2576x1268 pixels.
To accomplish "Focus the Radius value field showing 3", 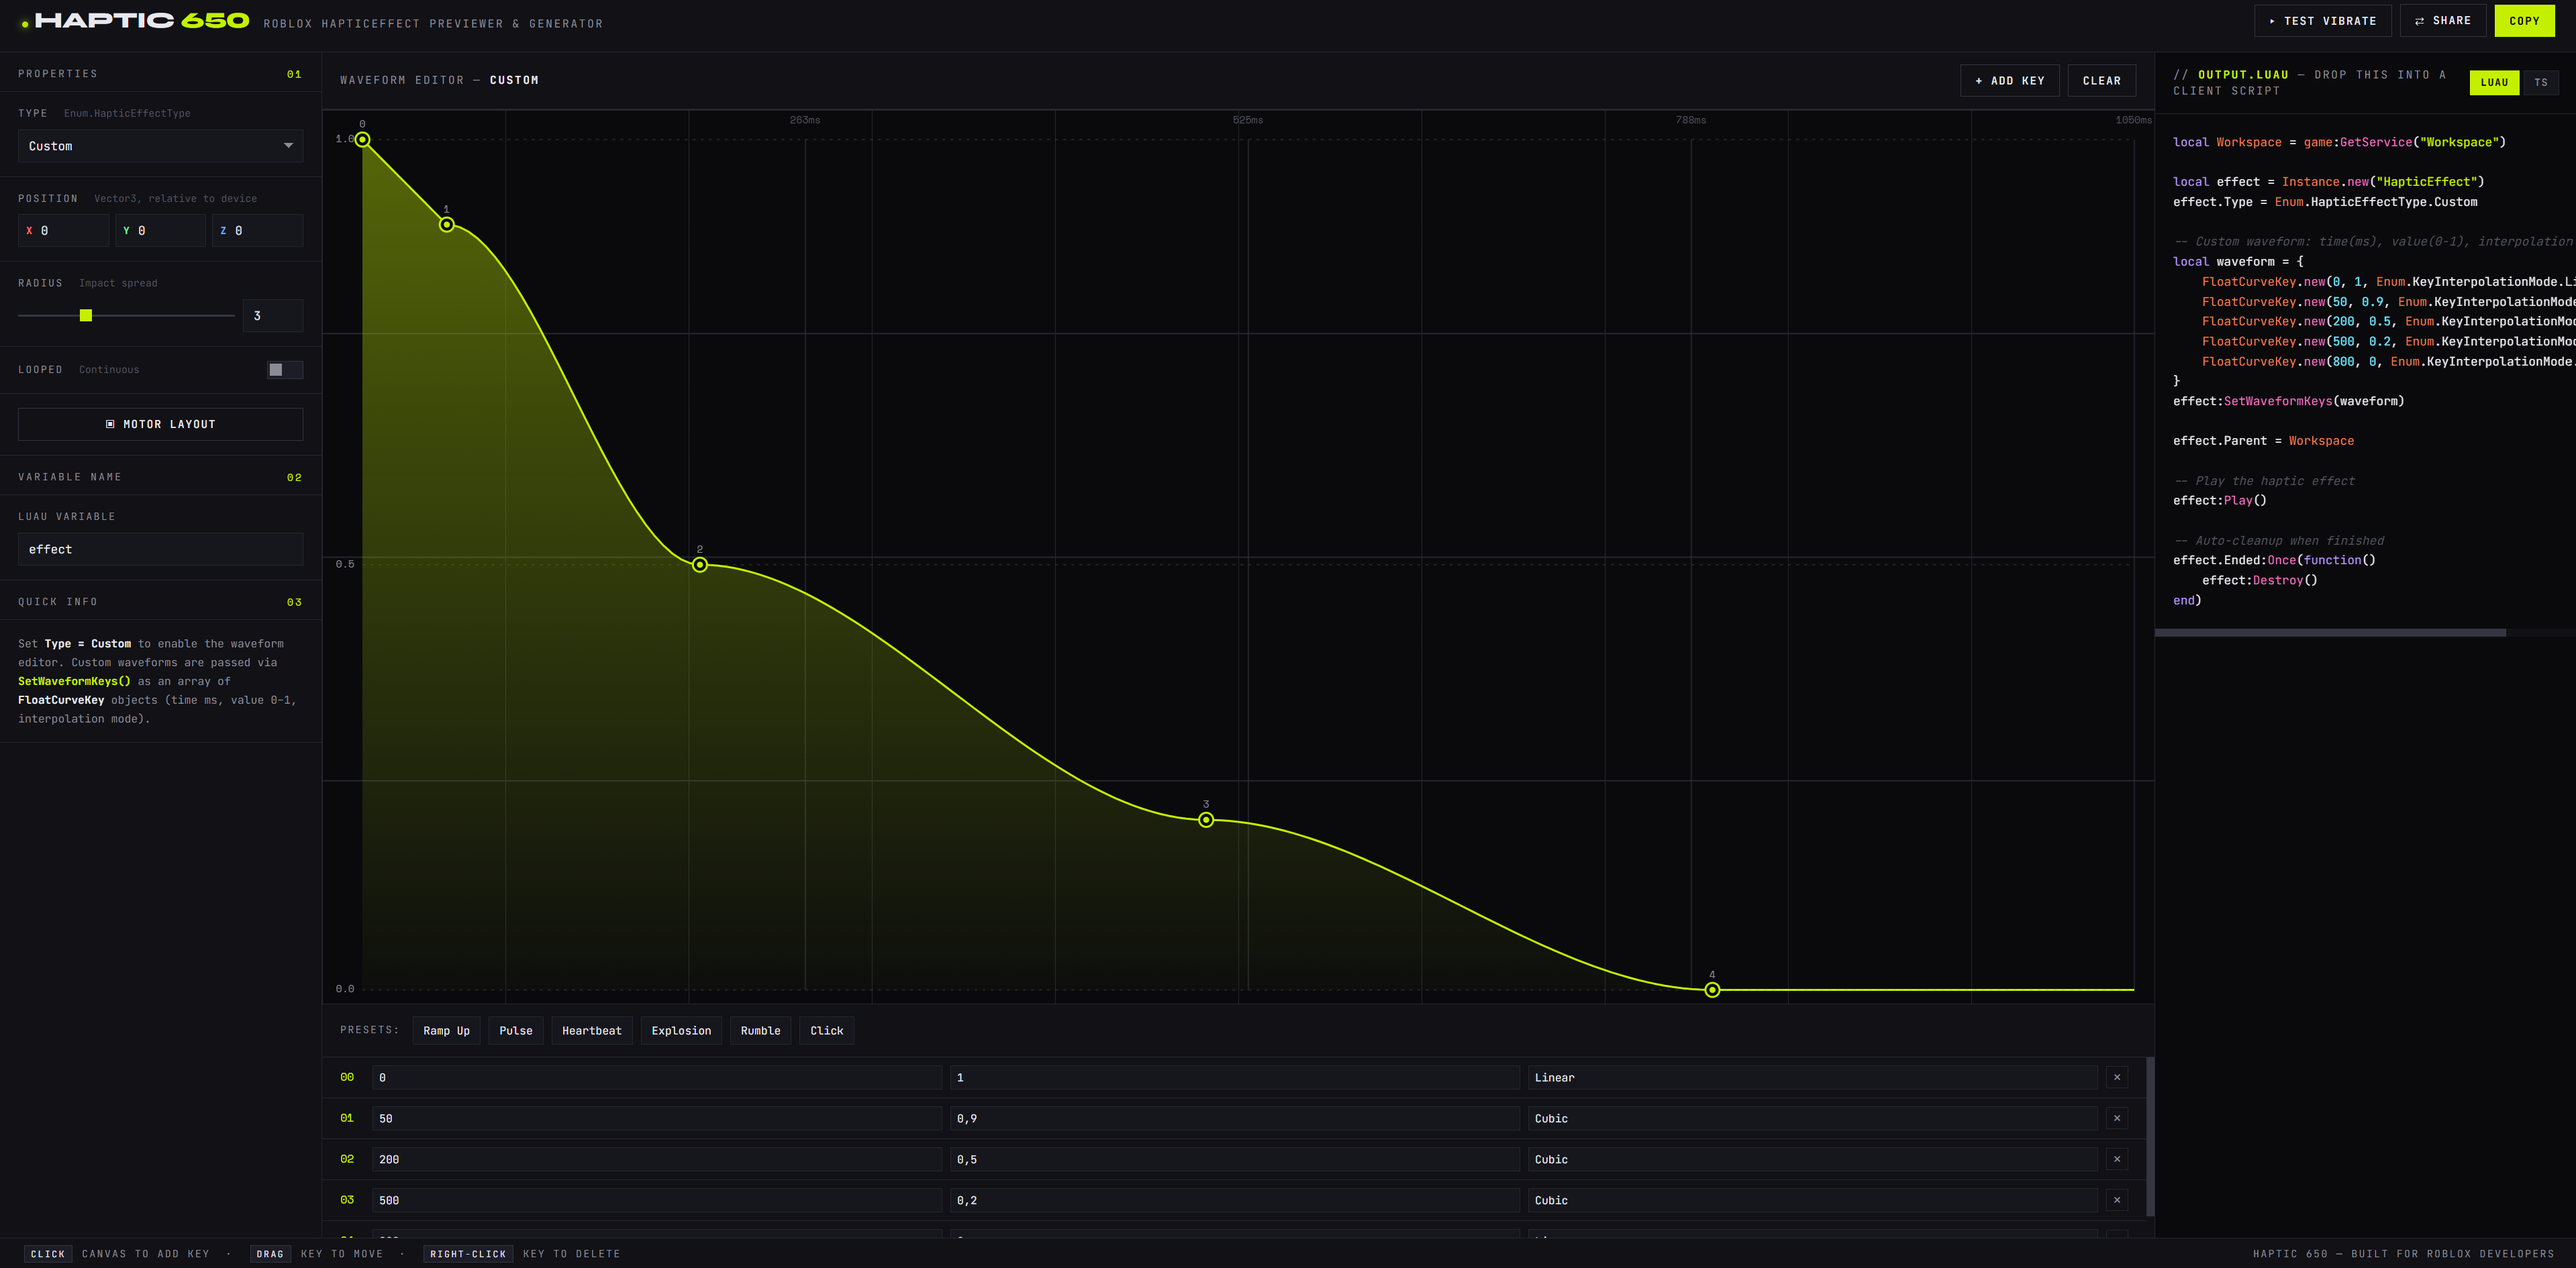I will coord(273,316).
